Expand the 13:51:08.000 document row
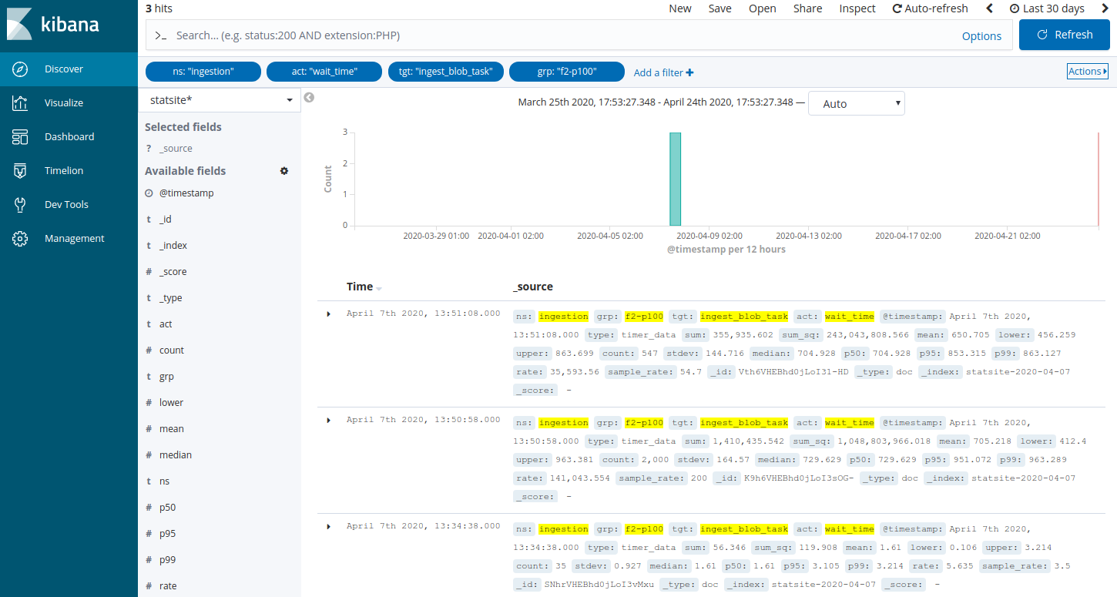 [x=329, y=314]
